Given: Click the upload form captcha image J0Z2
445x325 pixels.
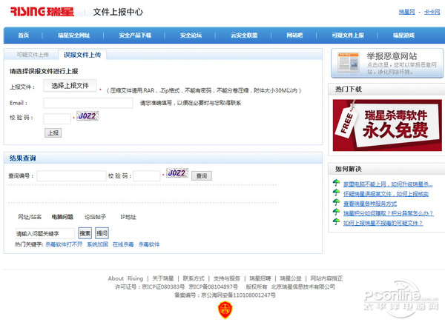Looking at the screenshot, I should [x=88, y=116].
